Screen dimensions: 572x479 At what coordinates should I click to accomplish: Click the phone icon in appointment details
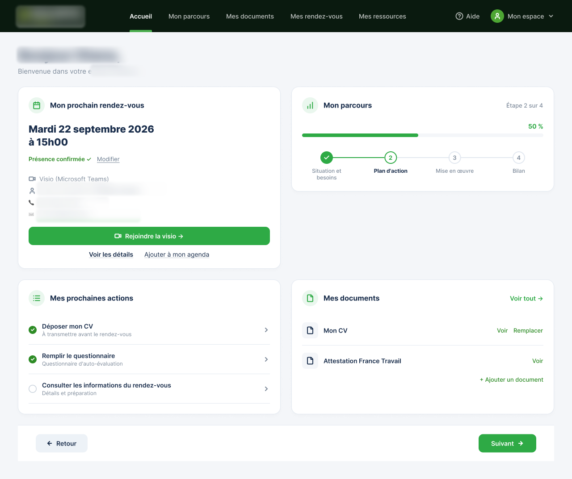click(31, 203)
